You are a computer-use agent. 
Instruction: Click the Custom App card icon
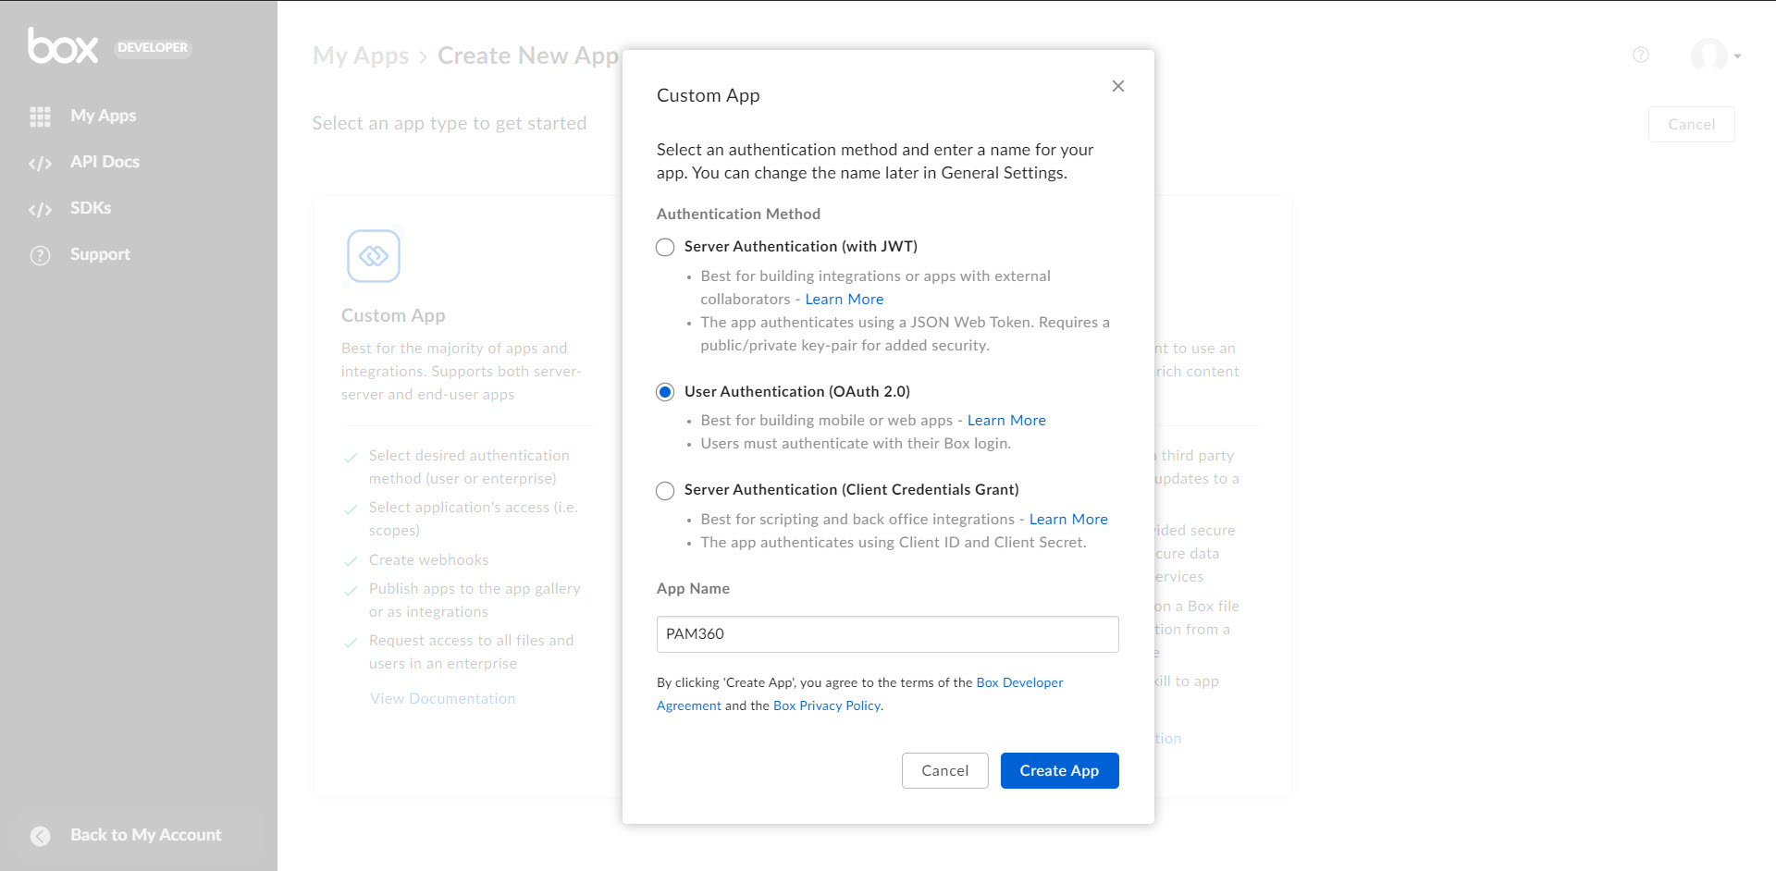coord(374,256)
